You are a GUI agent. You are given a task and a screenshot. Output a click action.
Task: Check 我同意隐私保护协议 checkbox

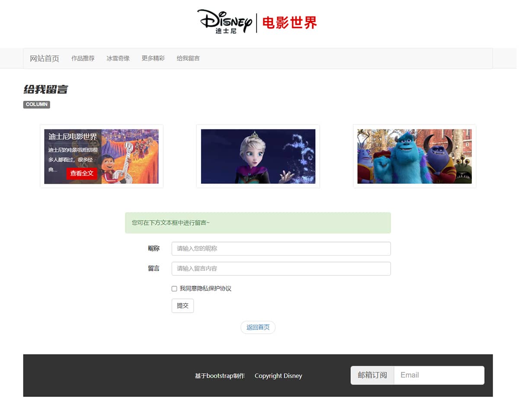[174, 289]
